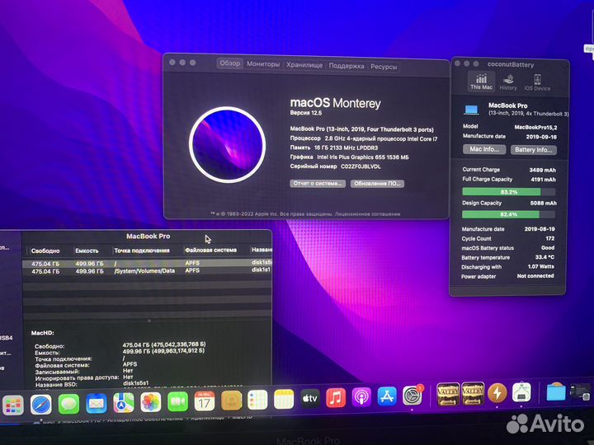The image size is (594, 445).
Task: Open Reminders in the Dock
Action: [x=257, y=400]
